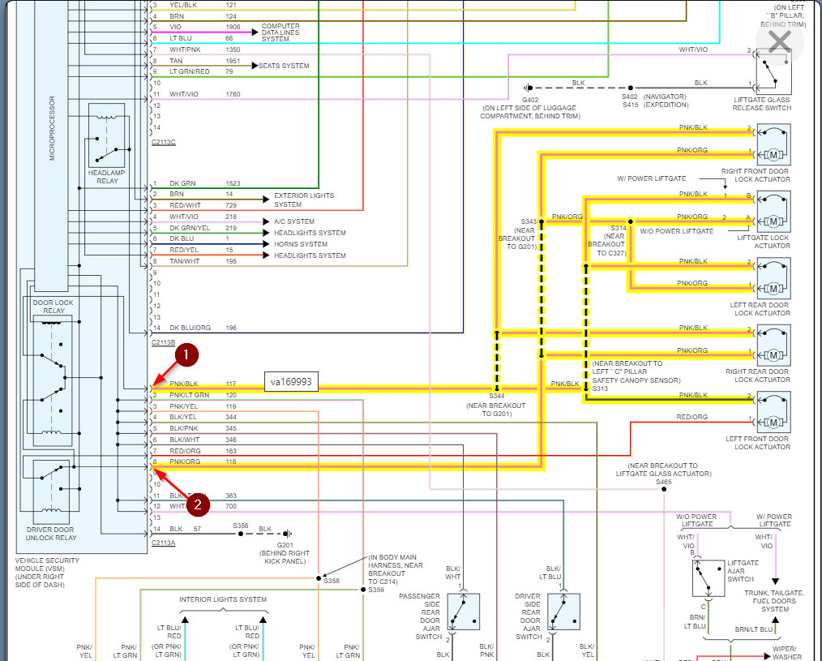Click the MICROPROCESSOR label
The image size is (822, 661).
pyautogui.click(x=51, y=128)
